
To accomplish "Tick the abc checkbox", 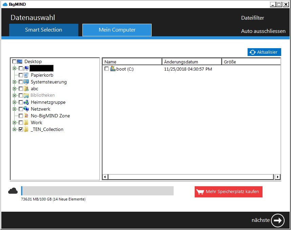I will [21, 89].
